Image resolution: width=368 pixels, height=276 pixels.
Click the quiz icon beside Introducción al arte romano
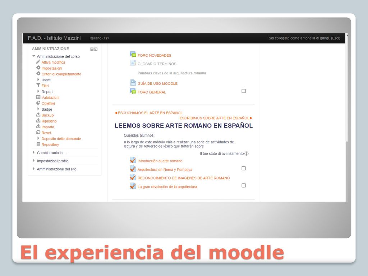(133, 160)
